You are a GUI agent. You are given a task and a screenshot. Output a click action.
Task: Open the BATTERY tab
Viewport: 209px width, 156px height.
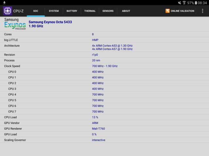(x=72, y=11)
